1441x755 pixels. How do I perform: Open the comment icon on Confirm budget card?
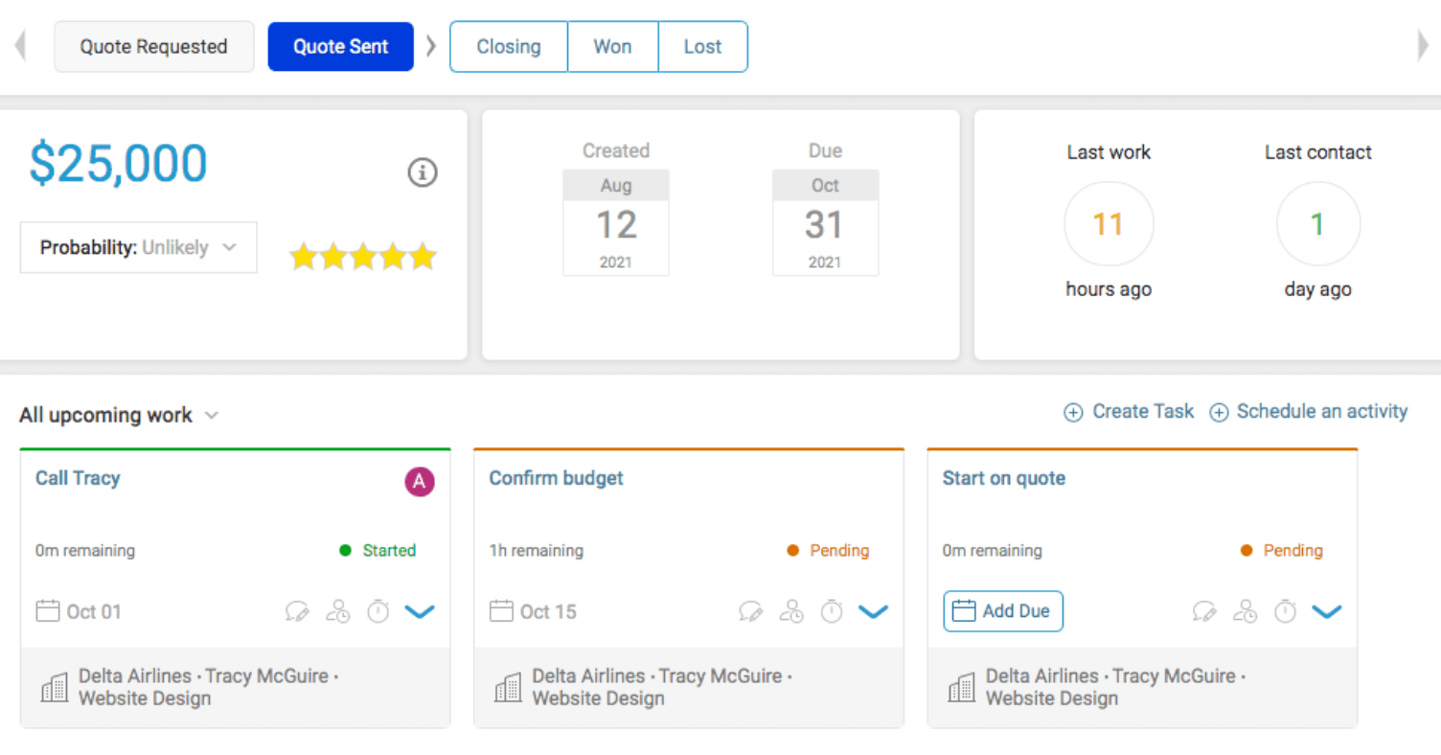click(751, 611)
